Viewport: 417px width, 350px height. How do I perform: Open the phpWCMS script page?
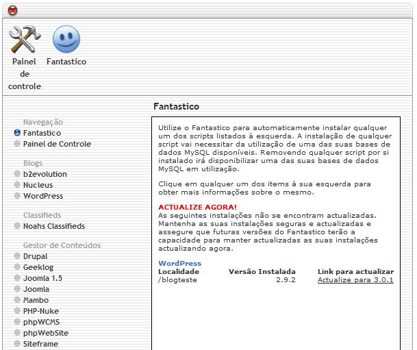41,322
